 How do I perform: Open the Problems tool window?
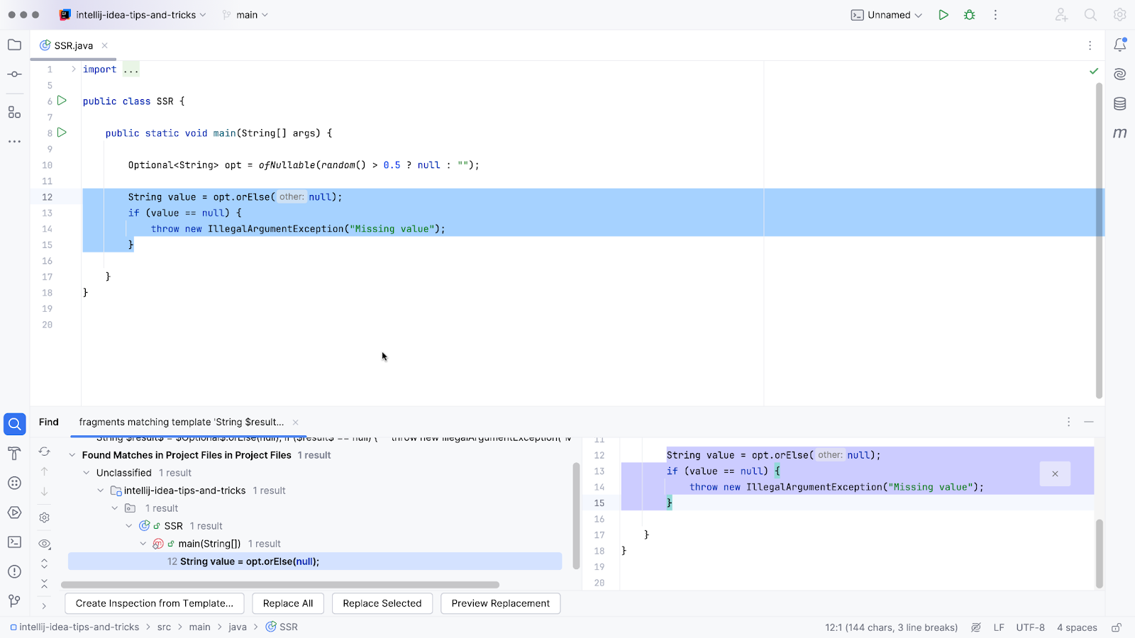14,571
